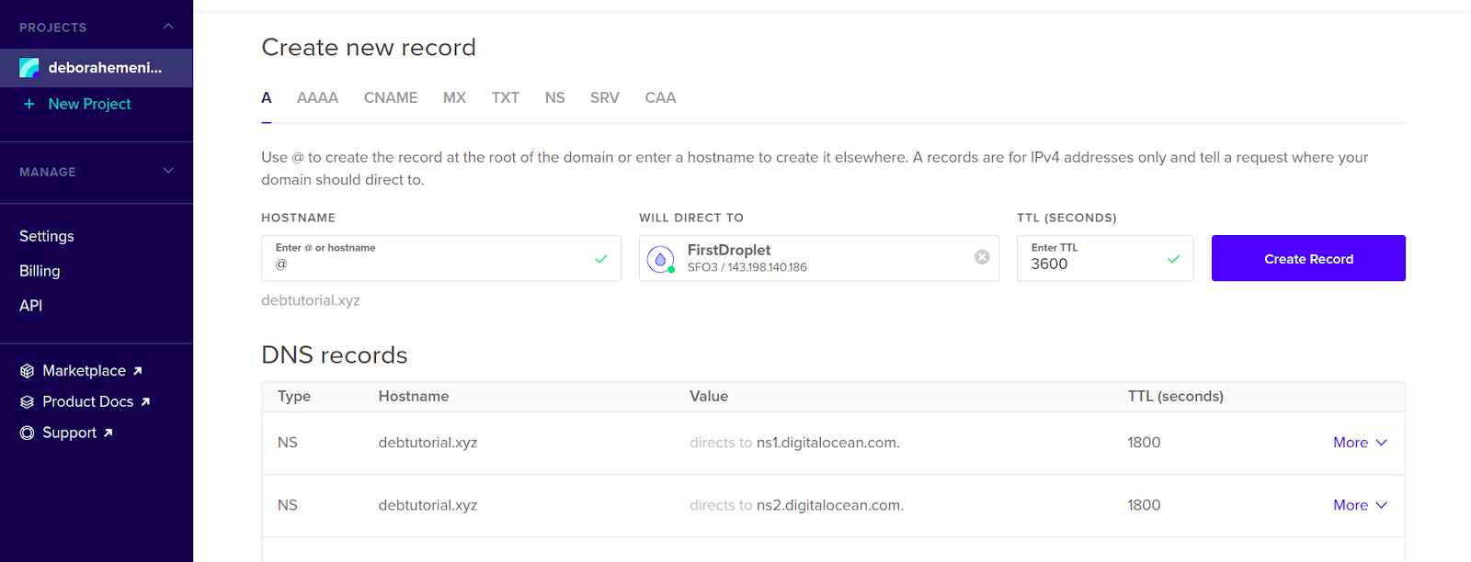Click the ns2.digitalocean.com. value
This screenshot has height=562, width=1471.
pos(829,505)
